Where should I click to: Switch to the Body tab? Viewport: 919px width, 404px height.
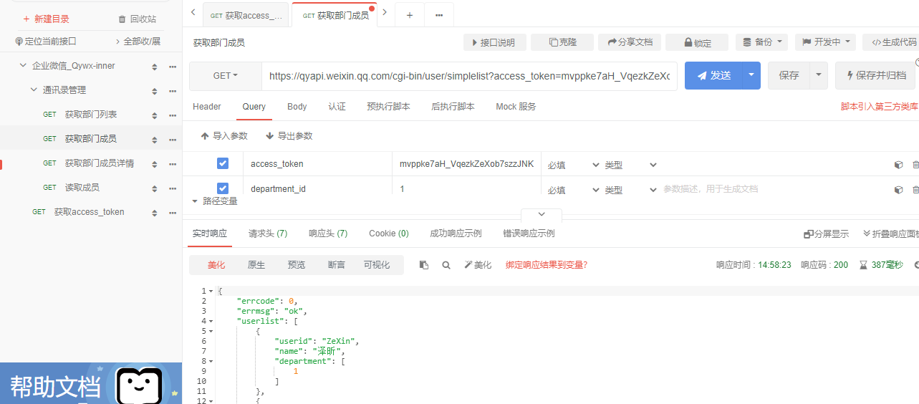[297, 107]
